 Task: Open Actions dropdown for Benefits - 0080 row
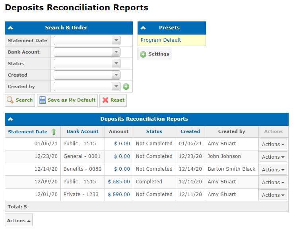tap(273, 169)
